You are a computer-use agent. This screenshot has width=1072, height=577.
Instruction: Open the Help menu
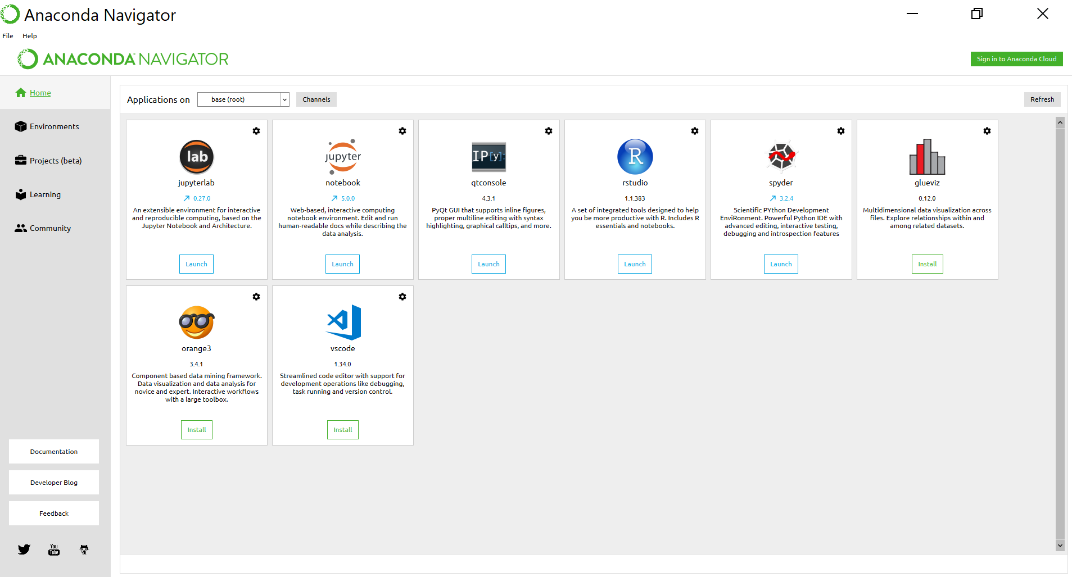pyautogui.click(x=30, y=36)
